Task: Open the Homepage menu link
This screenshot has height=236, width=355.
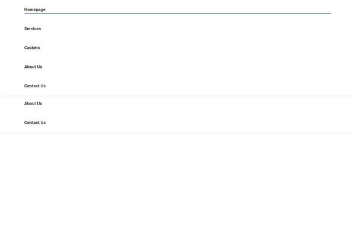Action: (35, 9)
